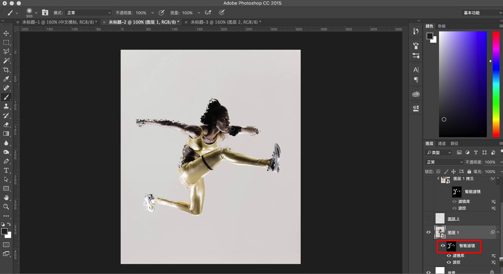The image size is (503, 274).
Task: Switch to the 通道 panel tab
Action: 442,144
